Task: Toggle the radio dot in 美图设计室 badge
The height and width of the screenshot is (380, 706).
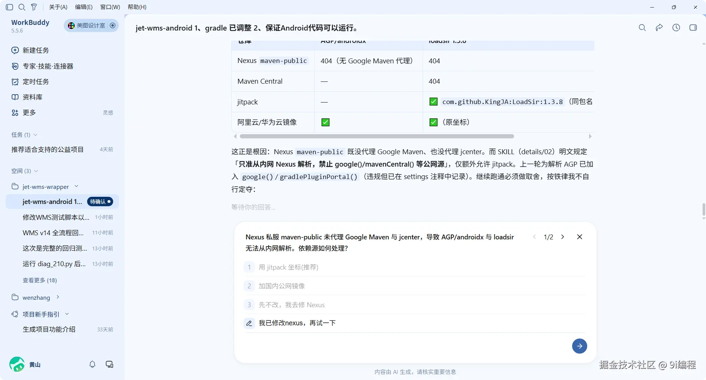Action: click(x=112, y=26)
